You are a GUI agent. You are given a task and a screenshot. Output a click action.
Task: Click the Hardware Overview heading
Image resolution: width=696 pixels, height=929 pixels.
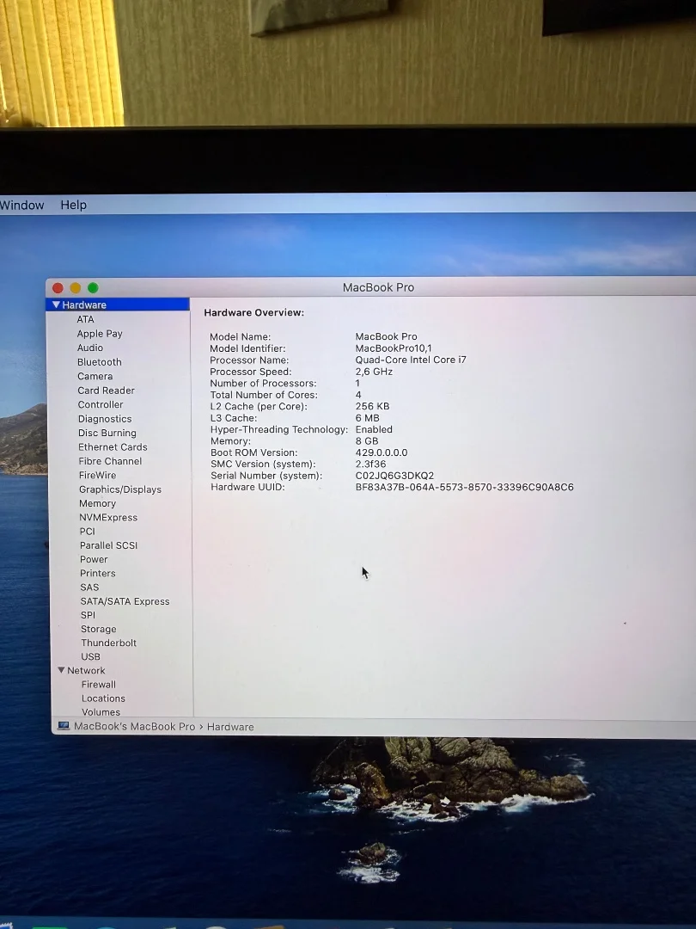click(253, 312)
